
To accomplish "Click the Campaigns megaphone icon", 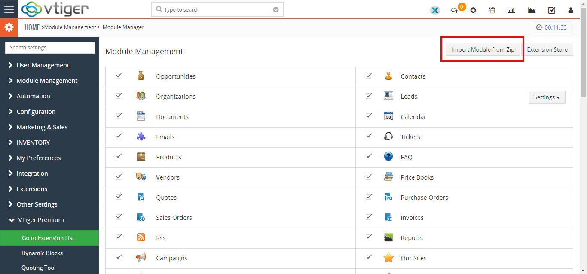I will point(141,258).
